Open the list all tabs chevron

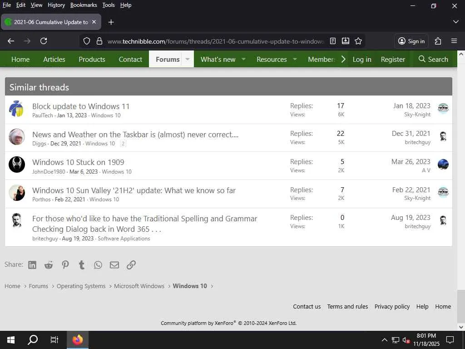click(456, 22)
